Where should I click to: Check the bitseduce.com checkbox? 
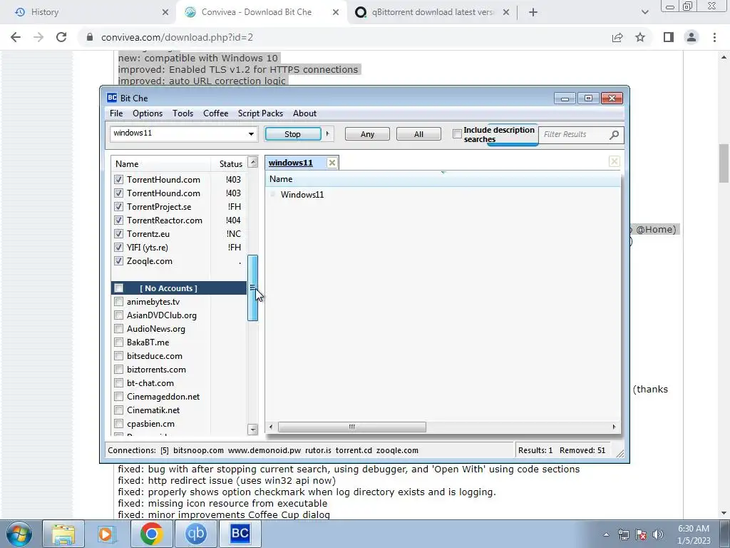[x=119, y=355]
